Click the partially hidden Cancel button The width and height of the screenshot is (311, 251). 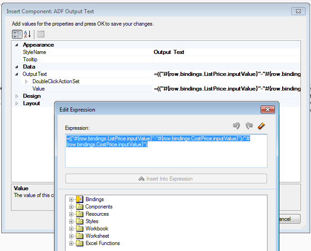(x=289, y=219)
